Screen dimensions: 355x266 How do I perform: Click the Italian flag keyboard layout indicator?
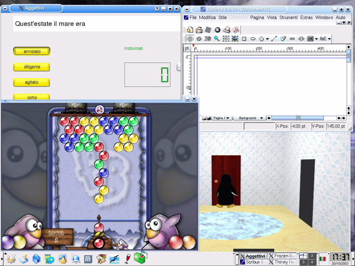coord(323,259)
